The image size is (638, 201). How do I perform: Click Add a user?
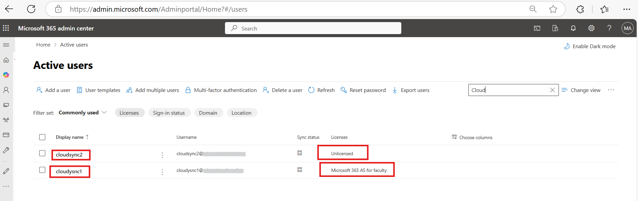(x=53, y=90)
